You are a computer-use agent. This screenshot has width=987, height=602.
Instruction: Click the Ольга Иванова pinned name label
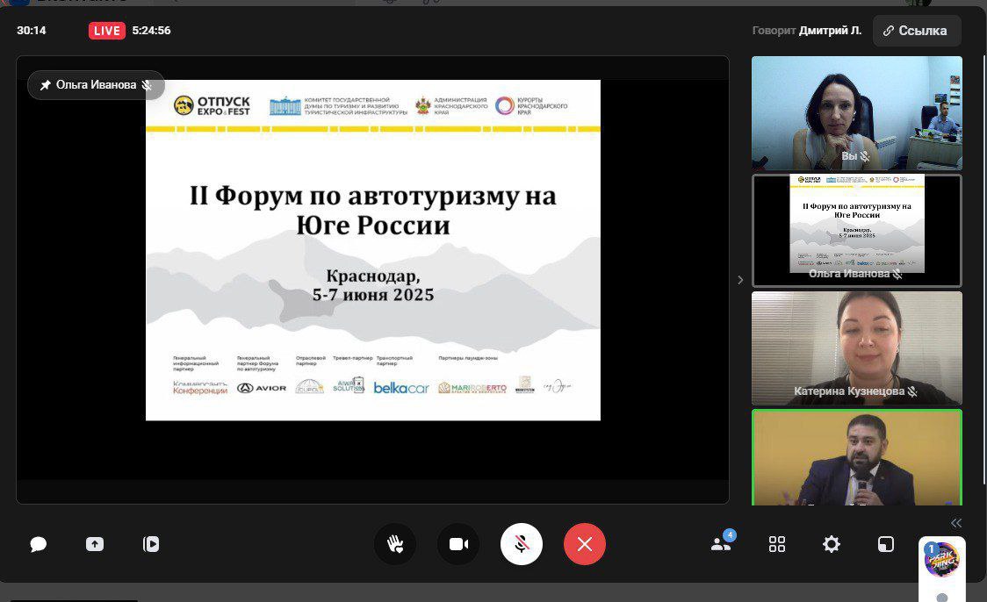tap(97, 85)
